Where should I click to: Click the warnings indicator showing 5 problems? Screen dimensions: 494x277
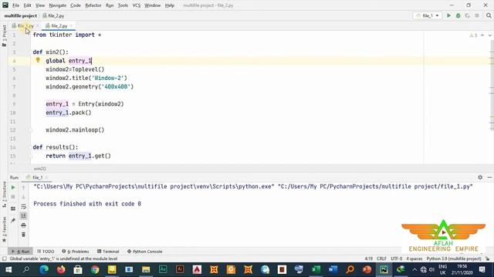pyautogui.click(x=473, y=35)
